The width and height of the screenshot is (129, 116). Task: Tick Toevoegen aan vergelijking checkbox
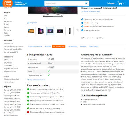(82, 38)
